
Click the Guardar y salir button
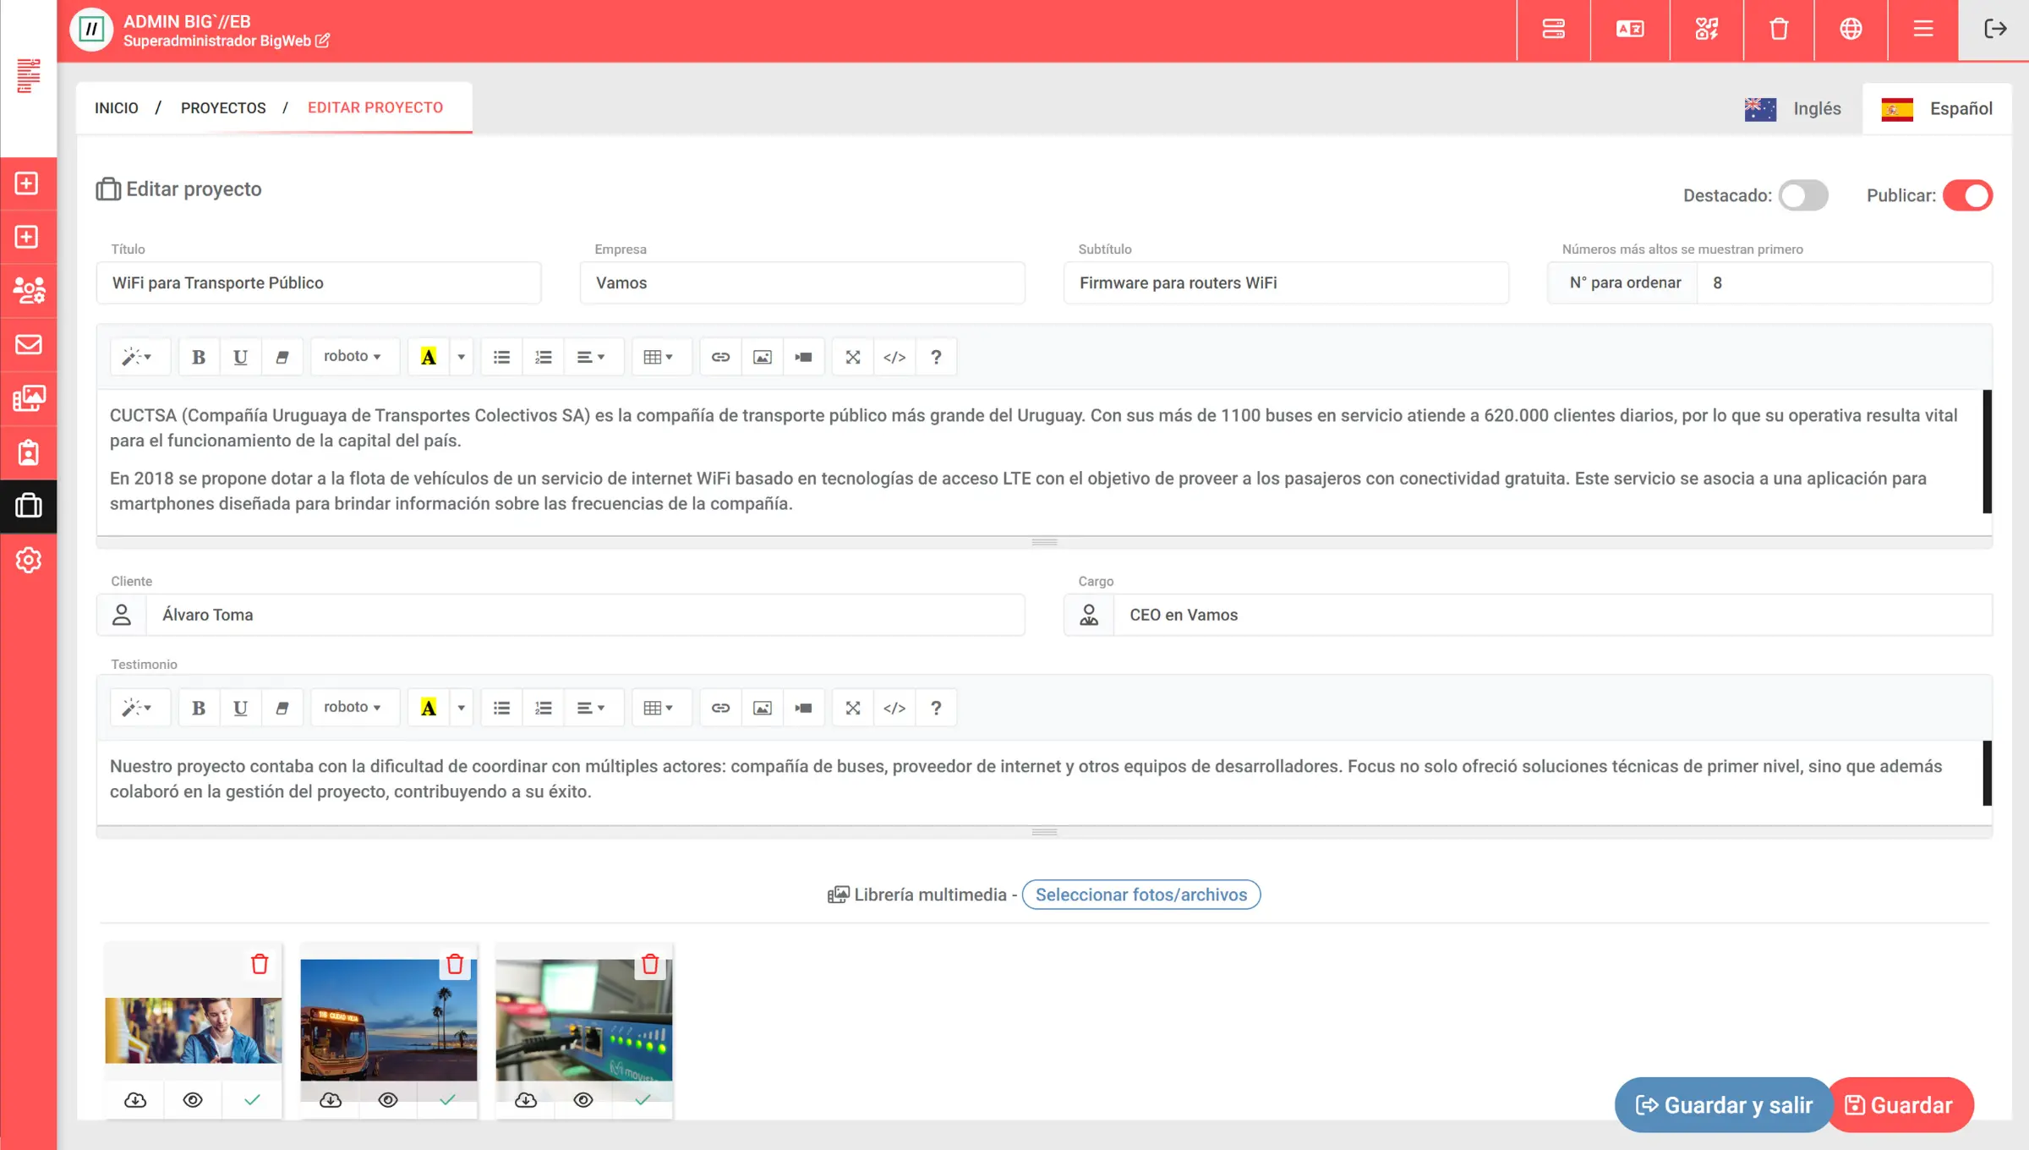coord(1723,1105)
